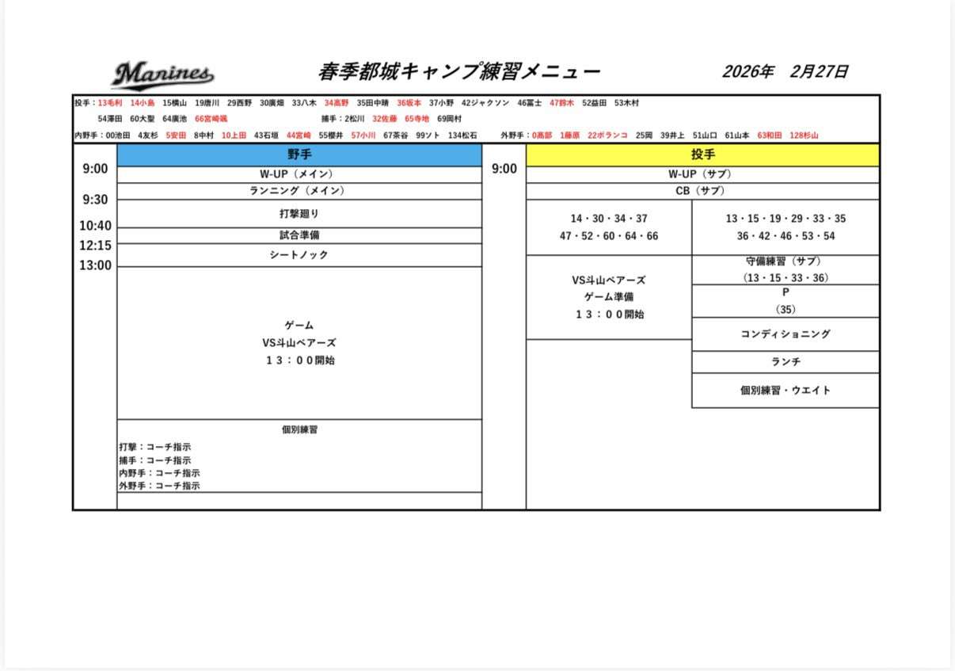Click the ランチ cell
955x671 pixels.
pos(785,362)
